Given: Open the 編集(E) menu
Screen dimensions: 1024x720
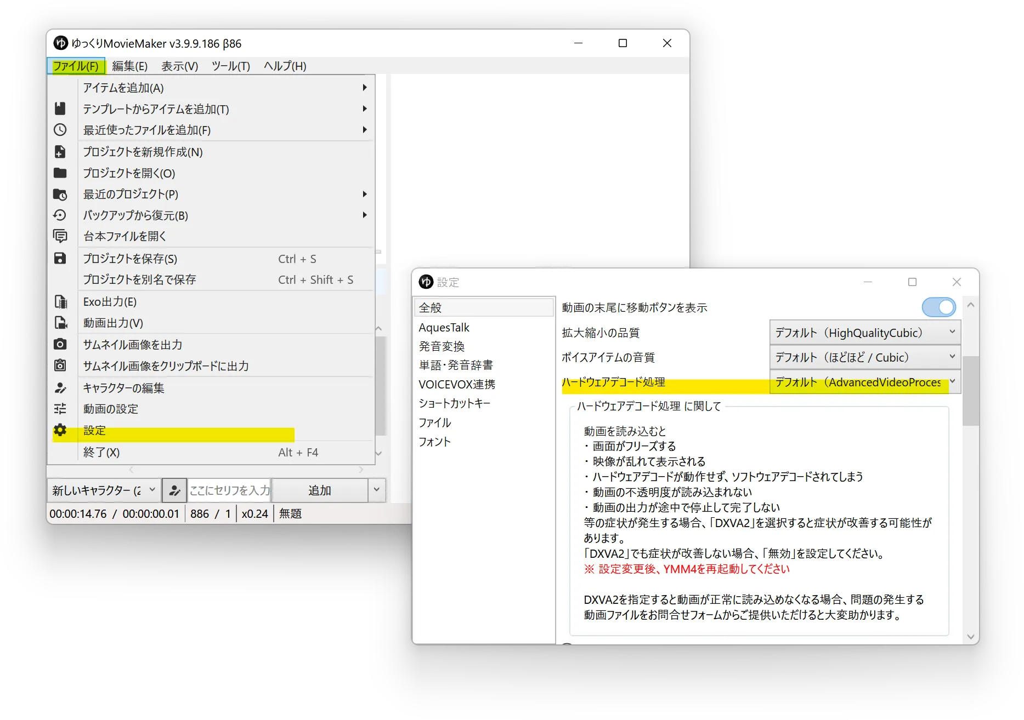Looking at the screenshot, I should (x=130, y=66).
